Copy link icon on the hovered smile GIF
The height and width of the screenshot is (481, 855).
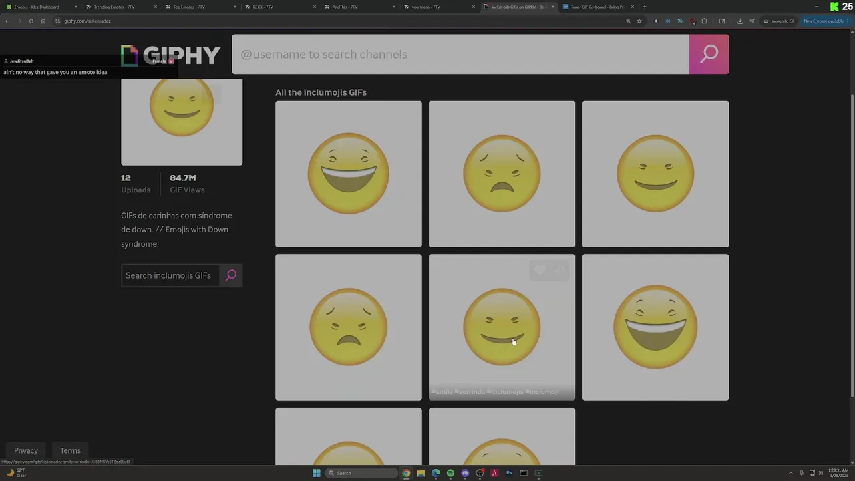tap(559, 270)
